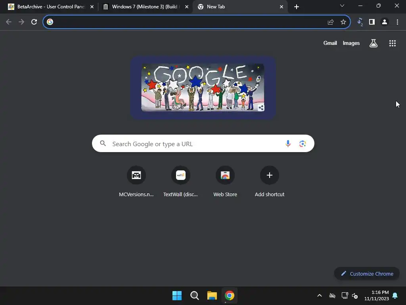
Task: Open File Explorer from taskbar
Action: (x=212, y=295)
